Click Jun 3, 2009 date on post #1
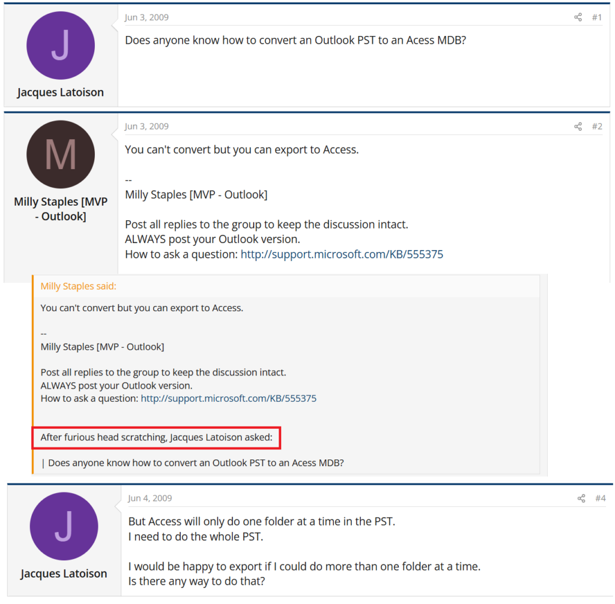The width and height of the screenshot is (615, 604). 147,17
